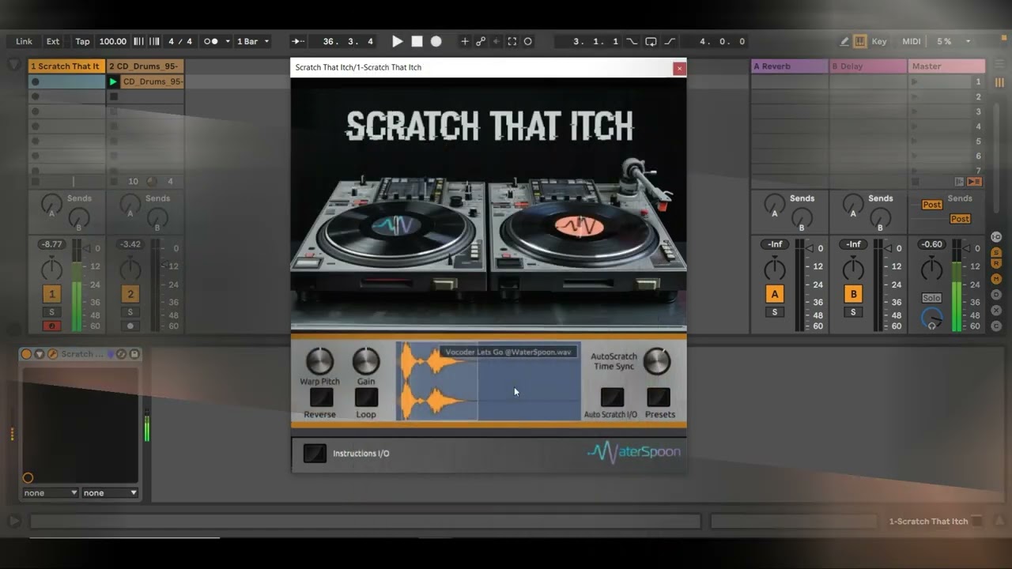
Task: Open the Presets button in plugin
Action: 659,398
